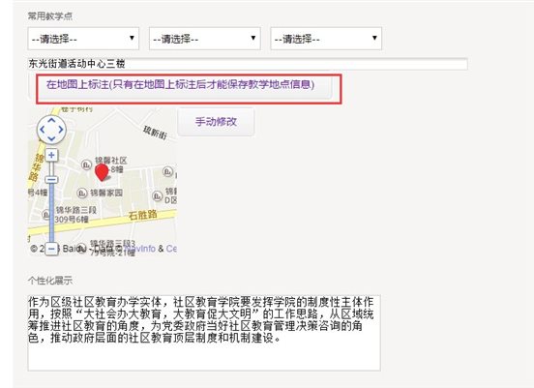Zoom out map with bottom minus button

pos(51,249)
